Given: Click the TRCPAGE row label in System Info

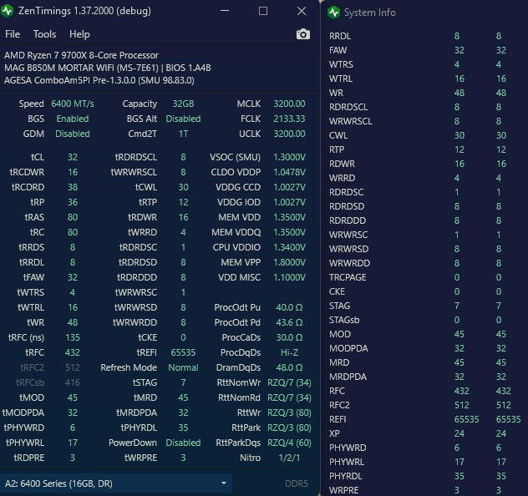Looking at the screenshot, I should point(348,277).
